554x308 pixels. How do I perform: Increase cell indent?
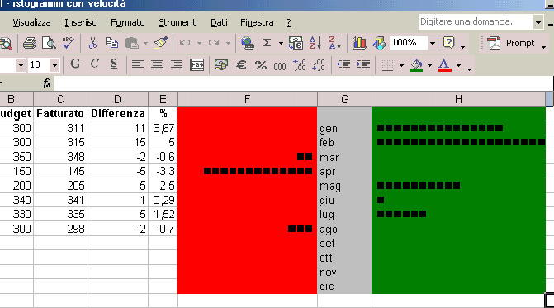pos(362,65)
